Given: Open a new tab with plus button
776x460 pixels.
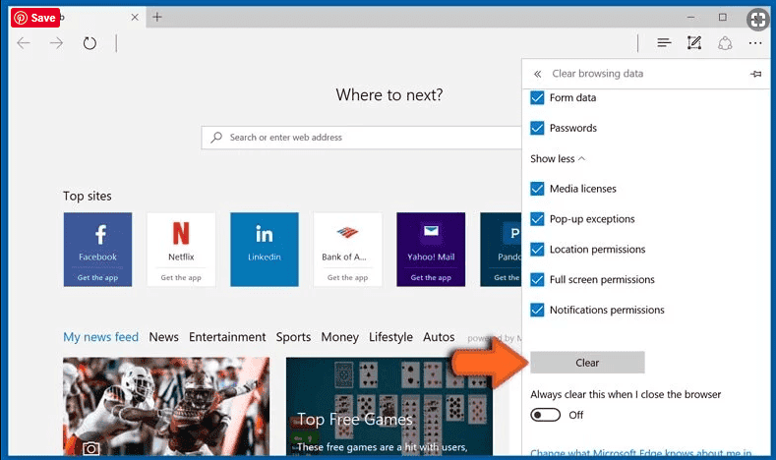Looking at the screenshot, I should (x=157, y=18).
